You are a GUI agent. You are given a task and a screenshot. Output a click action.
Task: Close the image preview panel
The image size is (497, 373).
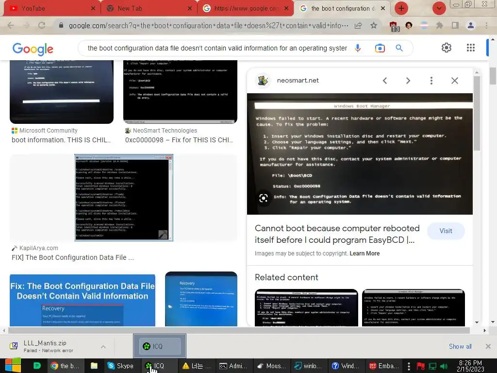[x=454, y=81]
